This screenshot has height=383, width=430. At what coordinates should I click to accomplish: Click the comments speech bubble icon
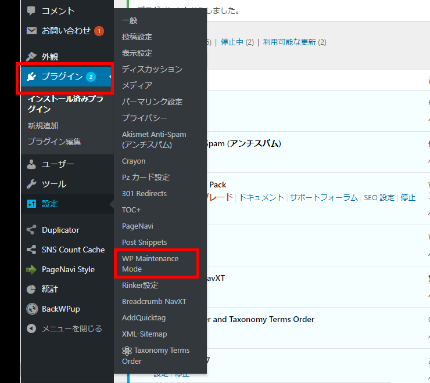(x=31, y=11)
